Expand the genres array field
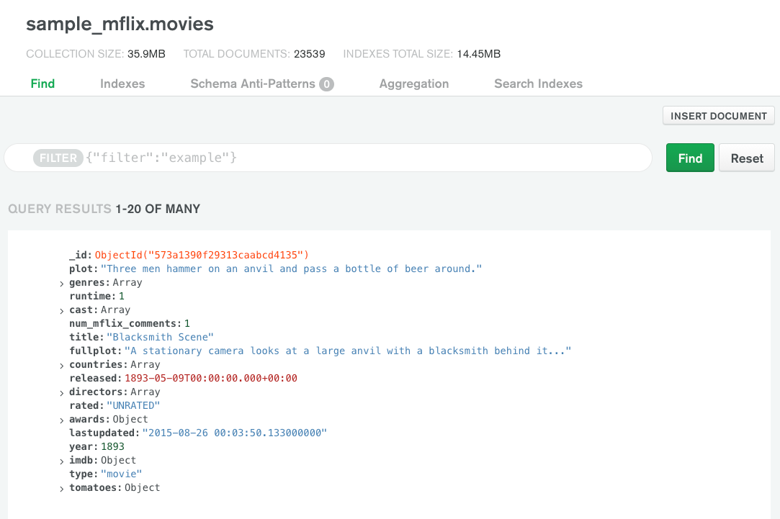The image size is (780, 519). click(62, 284)
